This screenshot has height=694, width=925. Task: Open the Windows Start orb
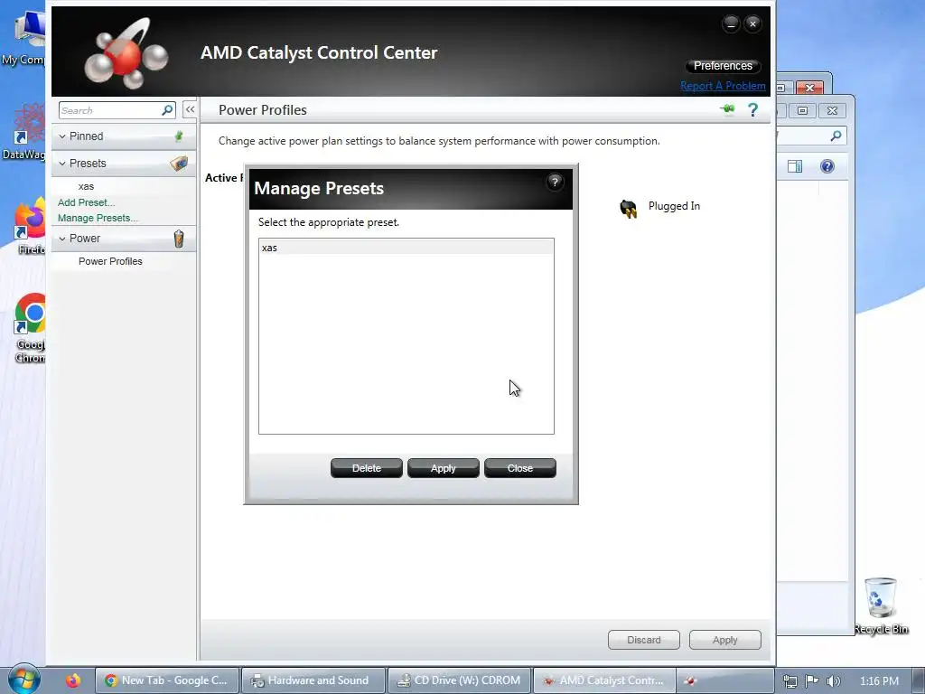(x=24, y=680)
